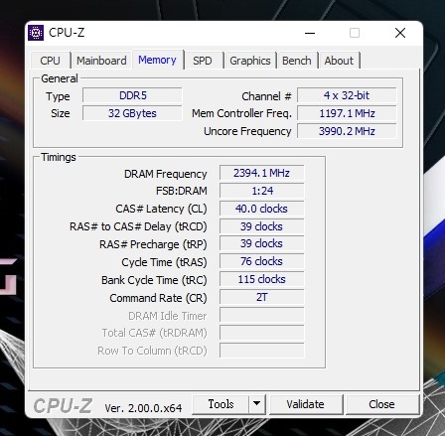Click the empty Row To Column field
445x436 pixels.
click(x=261, y=351)
